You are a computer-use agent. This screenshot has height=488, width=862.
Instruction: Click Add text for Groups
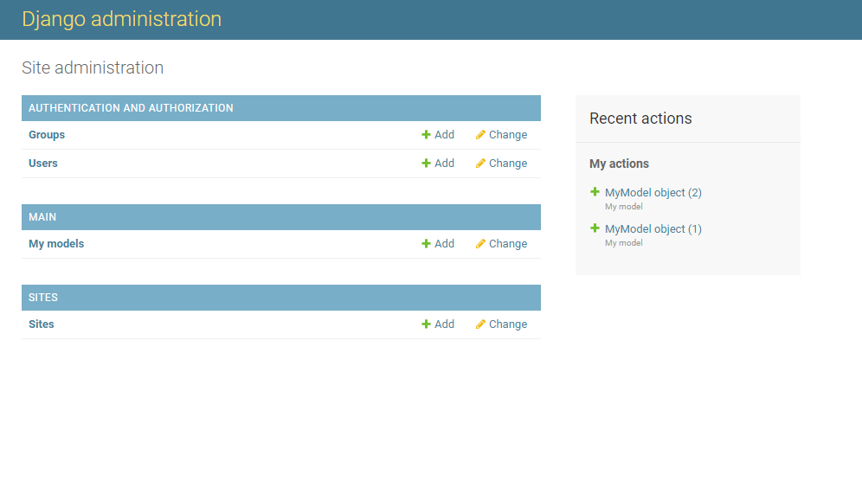point(444,135)
